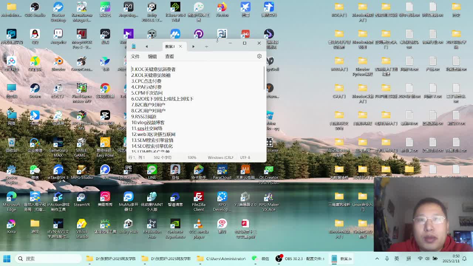Close the 教案.t tab with its X
This screenshot has height=266, width=473.
click(180, 47)
